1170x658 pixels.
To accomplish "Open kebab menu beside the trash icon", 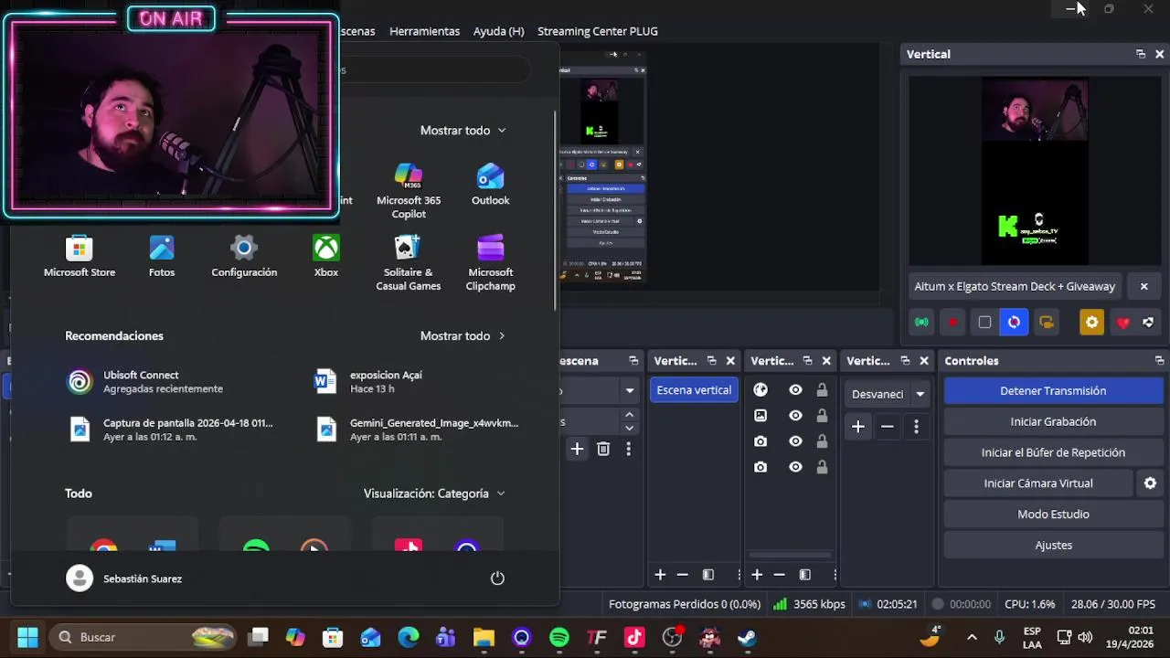I will point(628,449).
